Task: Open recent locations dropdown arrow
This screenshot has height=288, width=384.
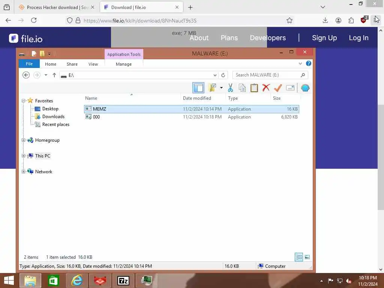Action: coord(46,75)
